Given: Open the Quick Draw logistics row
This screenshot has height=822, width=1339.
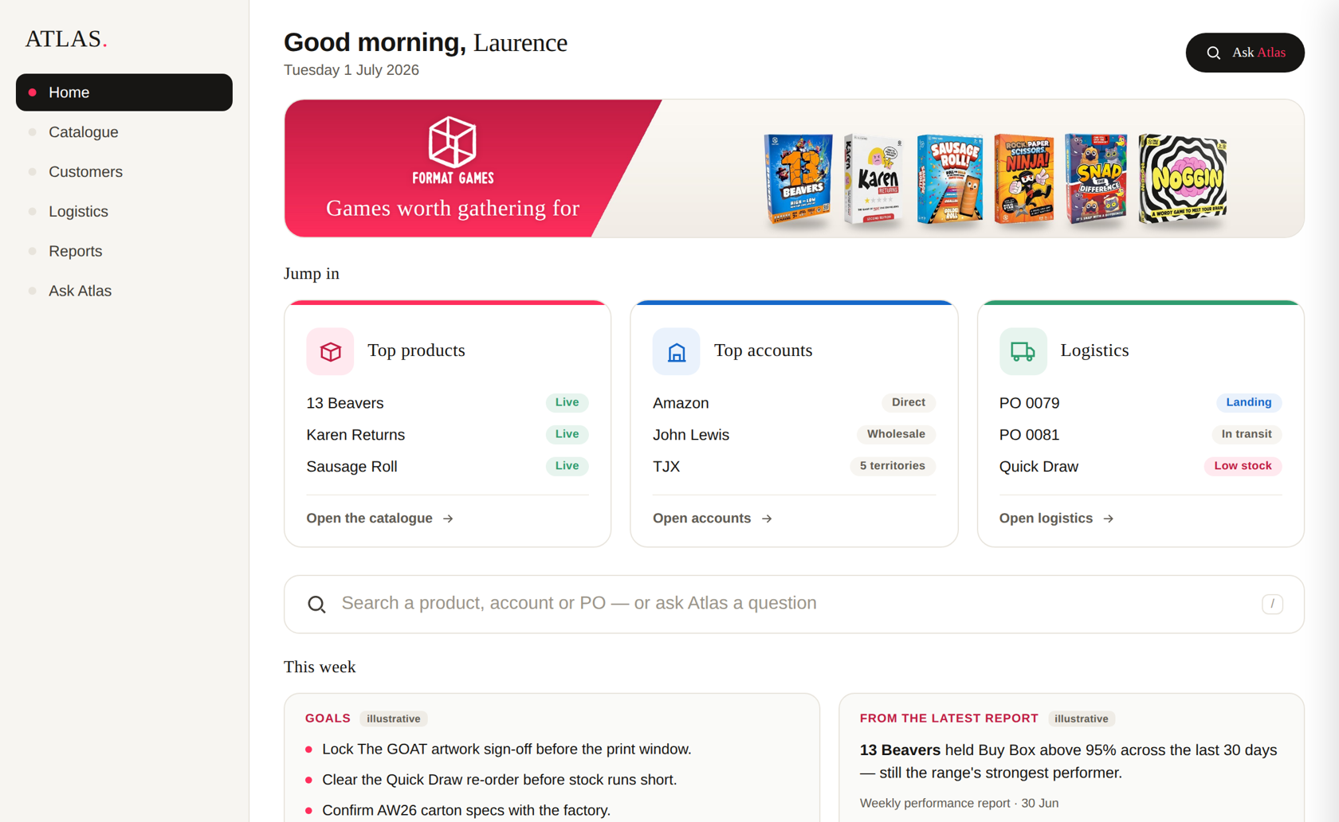Looking at the screenshot, I should coord(1141,467).
